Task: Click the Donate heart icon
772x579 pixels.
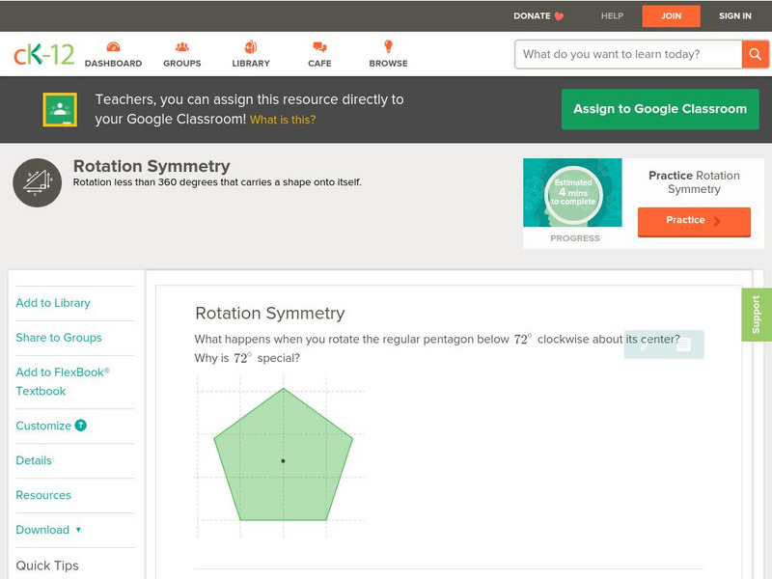Action: tap(559, 16)
